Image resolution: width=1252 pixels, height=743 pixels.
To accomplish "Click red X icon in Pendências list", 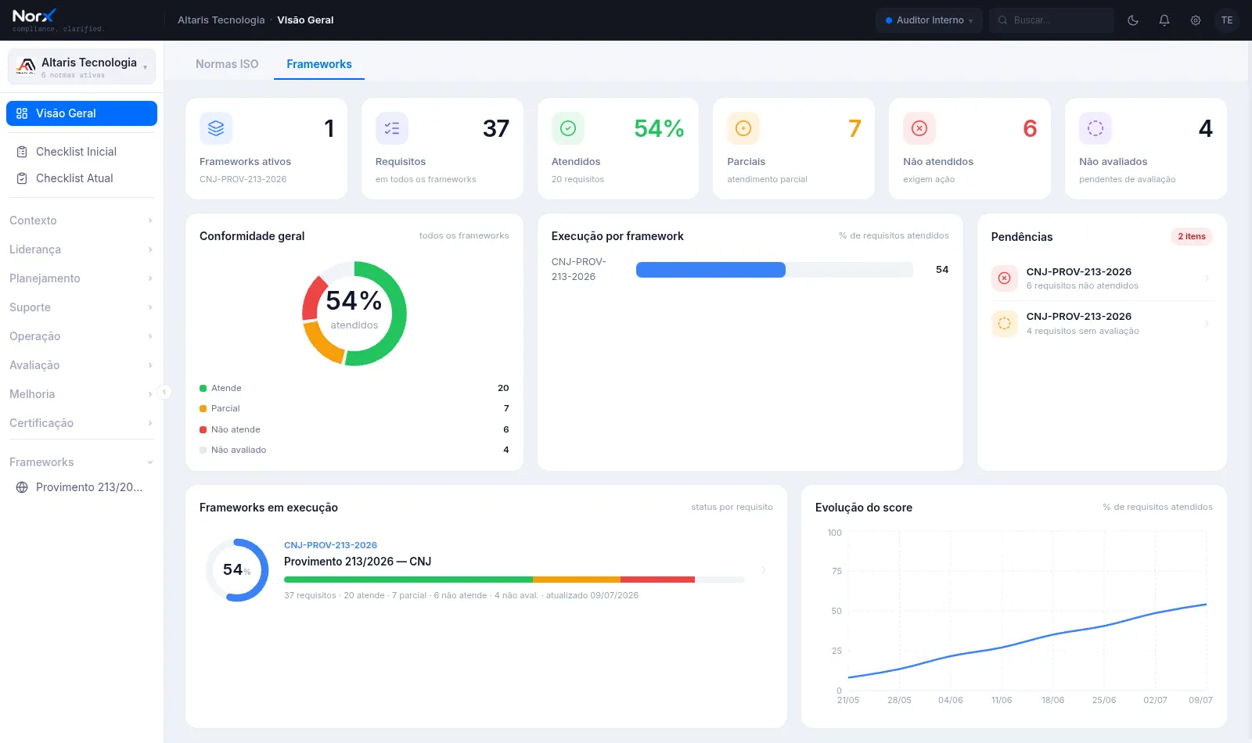I will tap(1005, 278).
